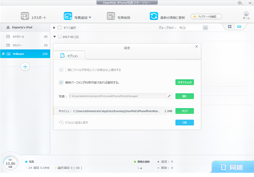This screenshot has height=177, width=254.
Task: Open the 写真追加 dropdown arrow
Action: (x=90, y=17)
